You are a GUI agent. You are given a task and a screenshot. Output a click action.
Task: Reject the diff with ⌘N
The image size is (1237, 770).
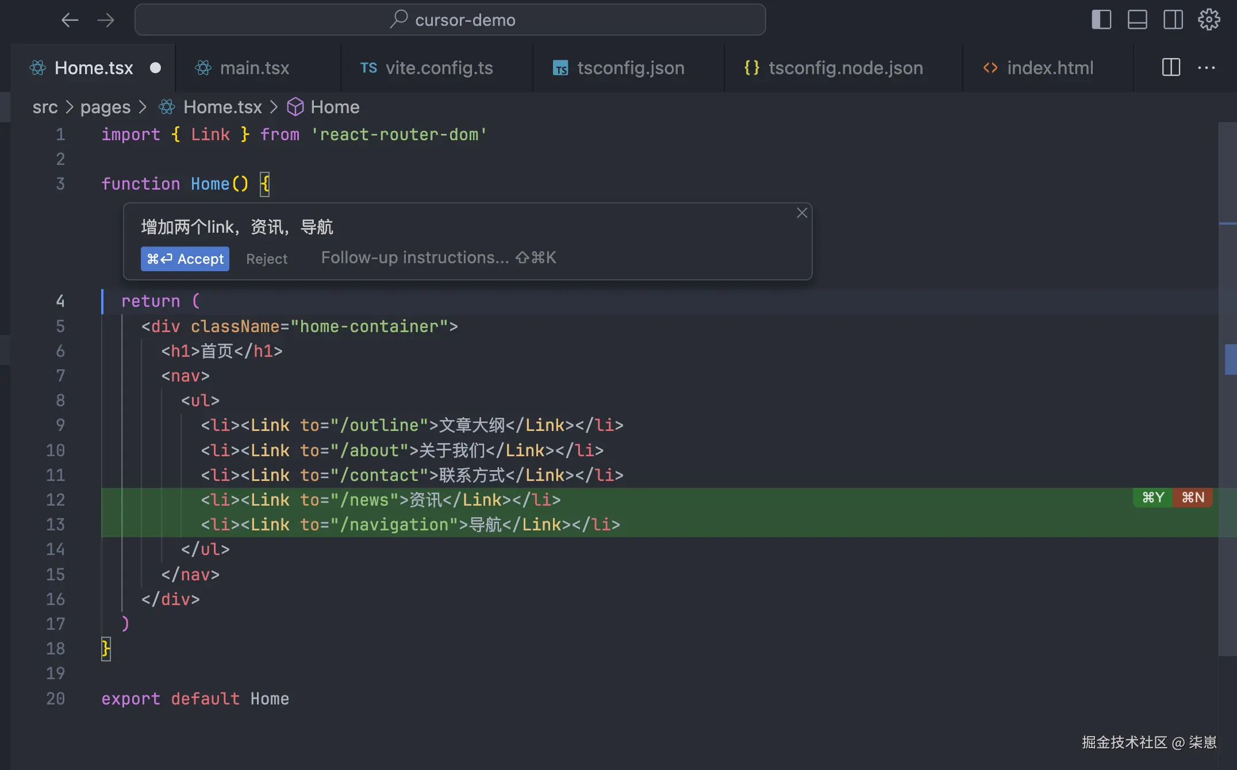click(x=1193, y=498)
